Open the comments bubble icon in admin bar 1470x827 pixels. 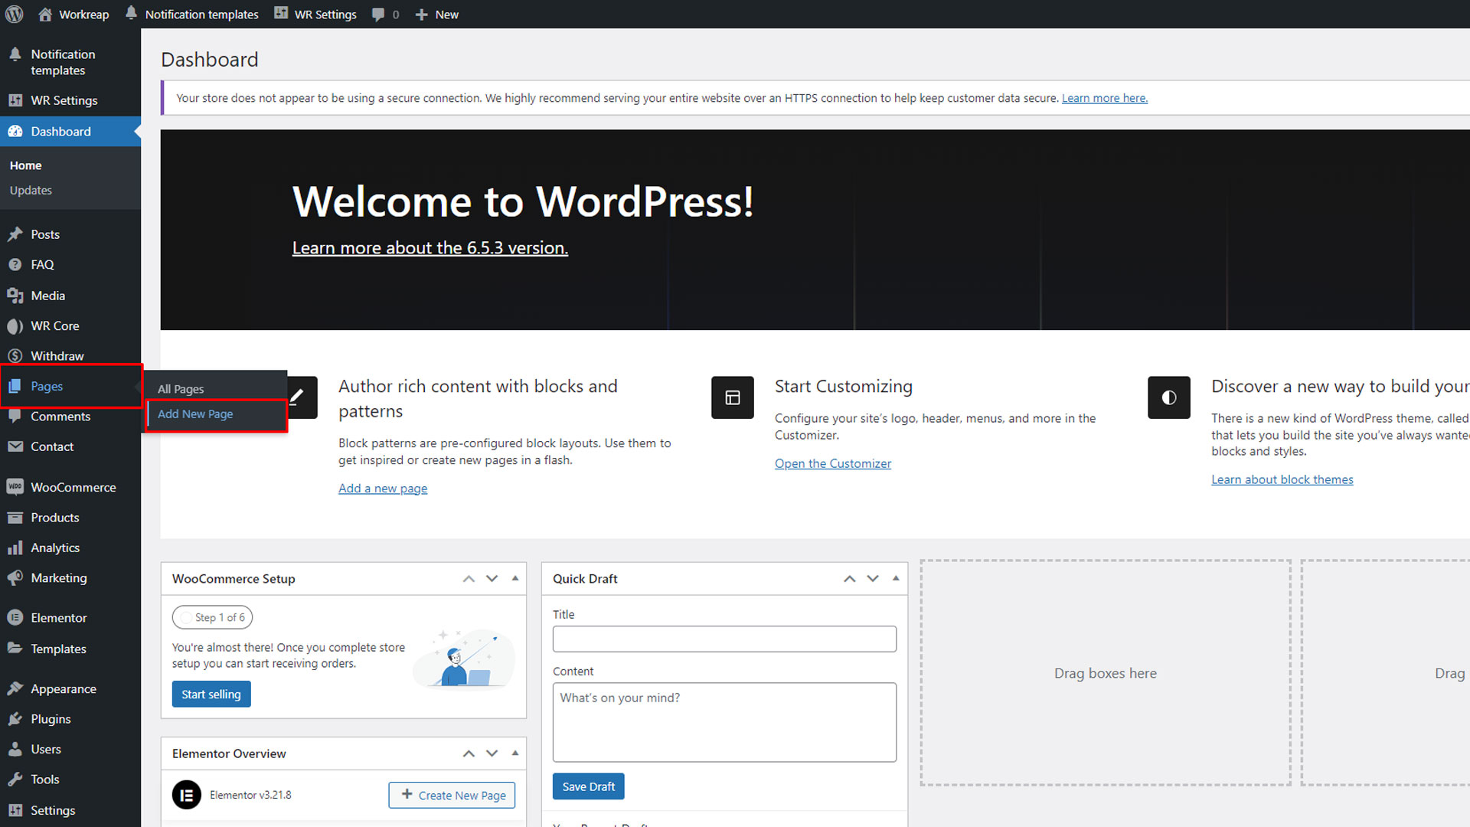[378, 15]
